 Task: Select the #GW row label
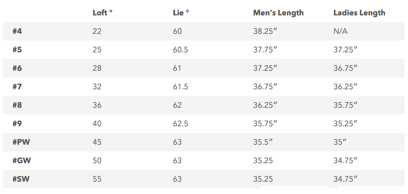pos(22,161)
